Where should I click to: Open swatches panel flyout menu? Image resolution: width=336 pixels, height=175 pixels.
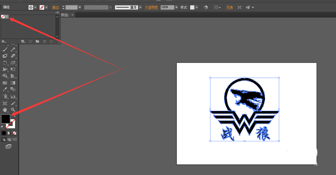(57, 12)
